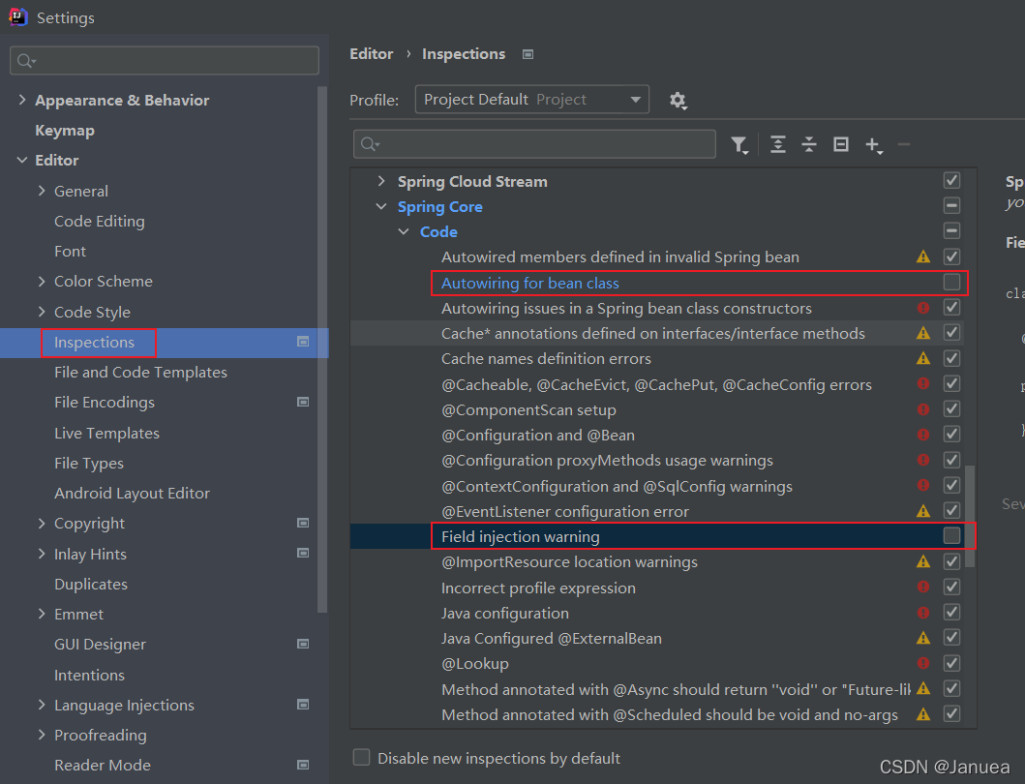Image resolution: width=1025 pixels, height=784 pixels.
Task: Select @Configuration proxyMethods usage warnings inspection
Action: (x=607, y=461)
